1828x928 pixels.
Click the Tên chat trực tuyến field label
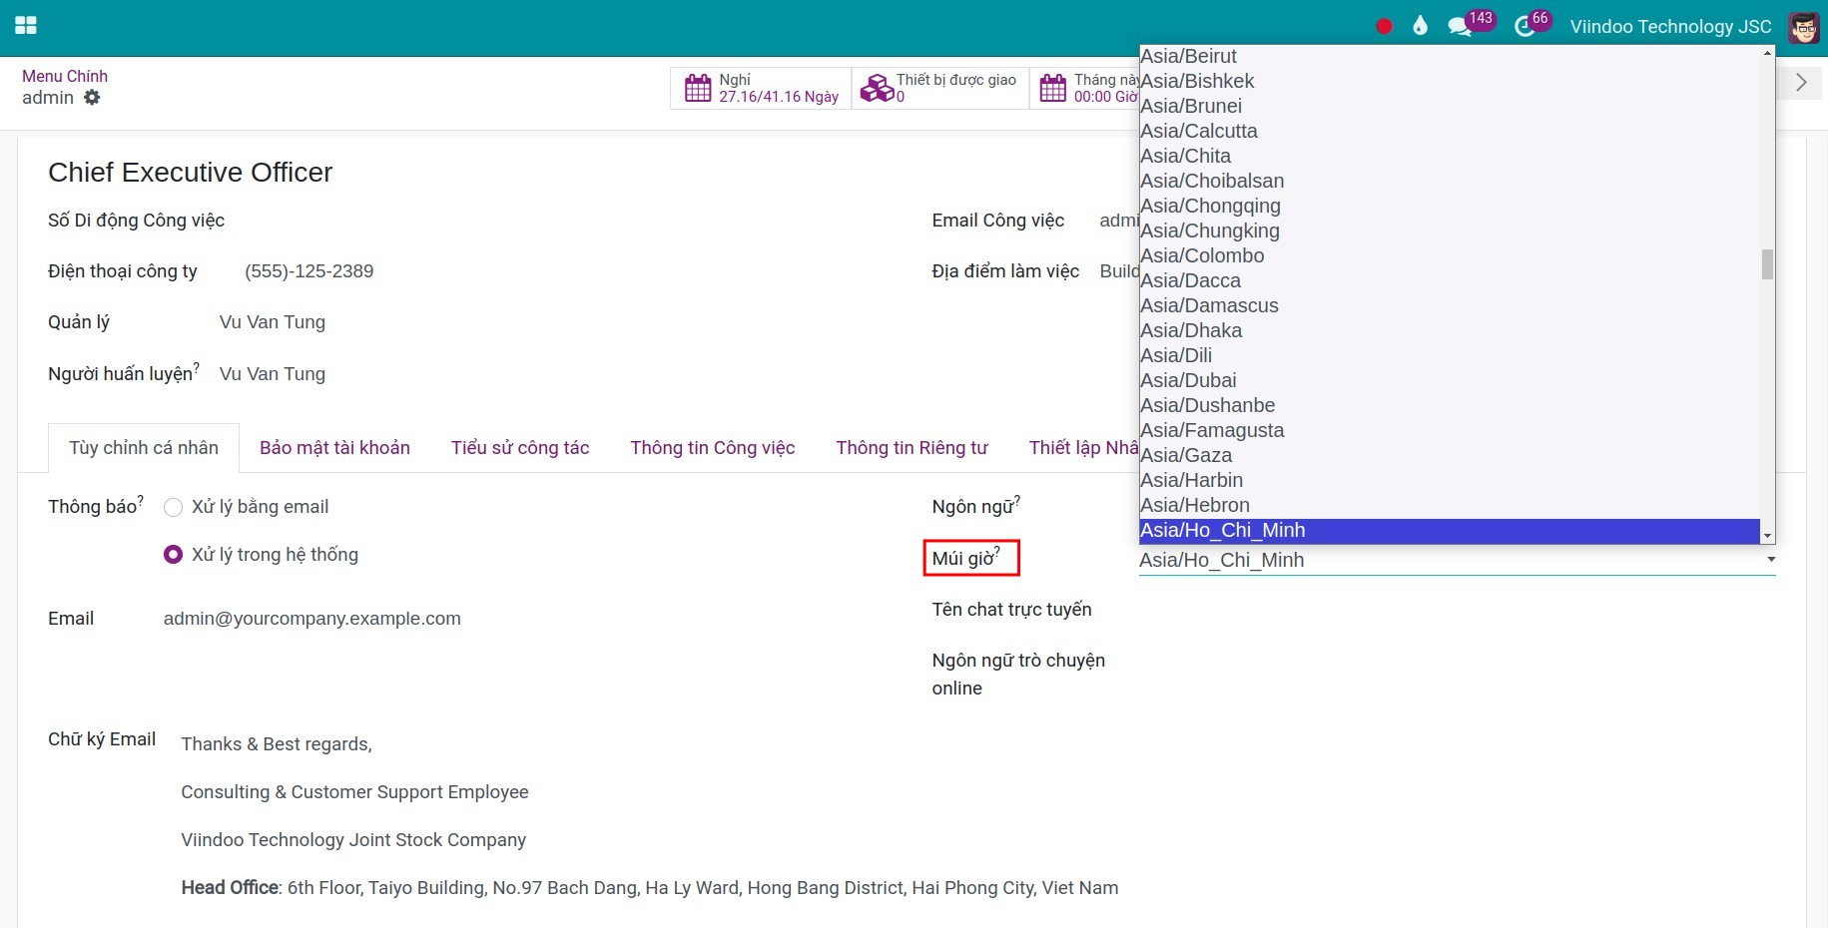pos(1011,610)
